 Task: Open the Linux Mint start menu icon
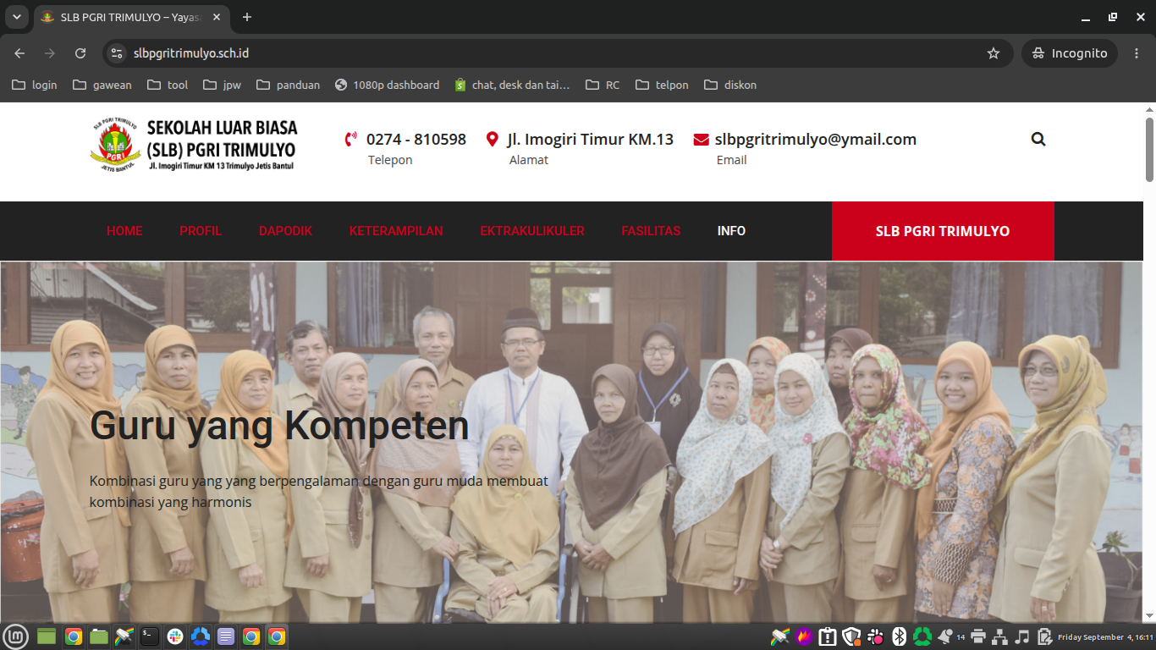pos(15,636)
